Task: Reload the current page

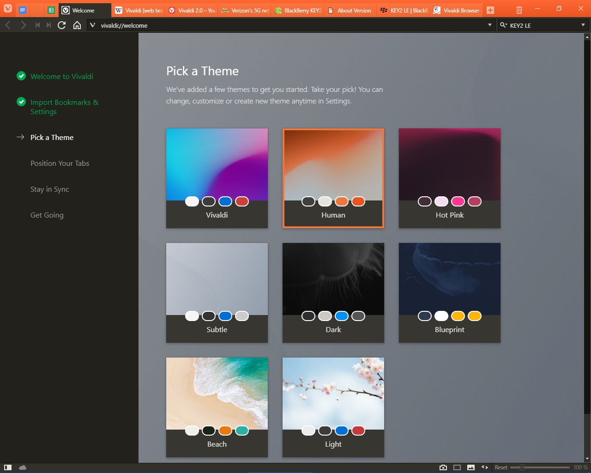Action: tap(61, 25)
